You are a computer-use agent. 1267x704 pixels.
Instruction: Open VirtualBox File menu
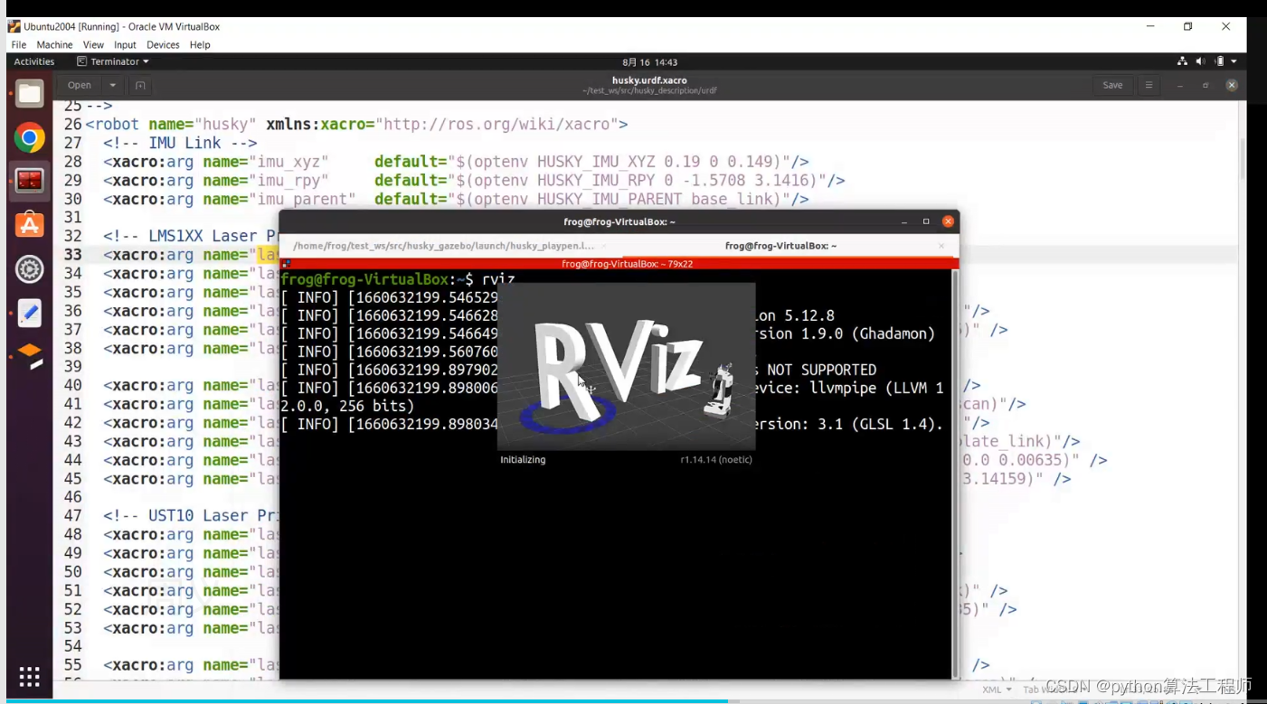coord(19,44)
